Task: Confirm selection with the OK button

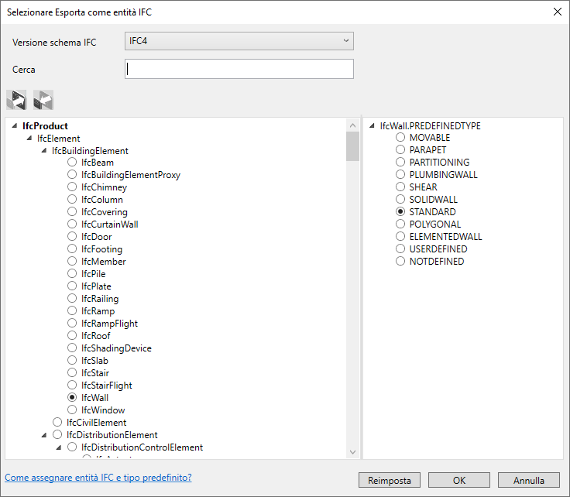Action: pyautogui.click(x=458, y=480)
